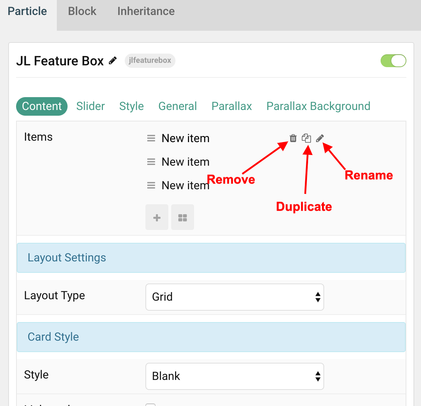The image size is (421, 406).
Task: Open the Style dropdown showing Blank
Action: point(234,376)
